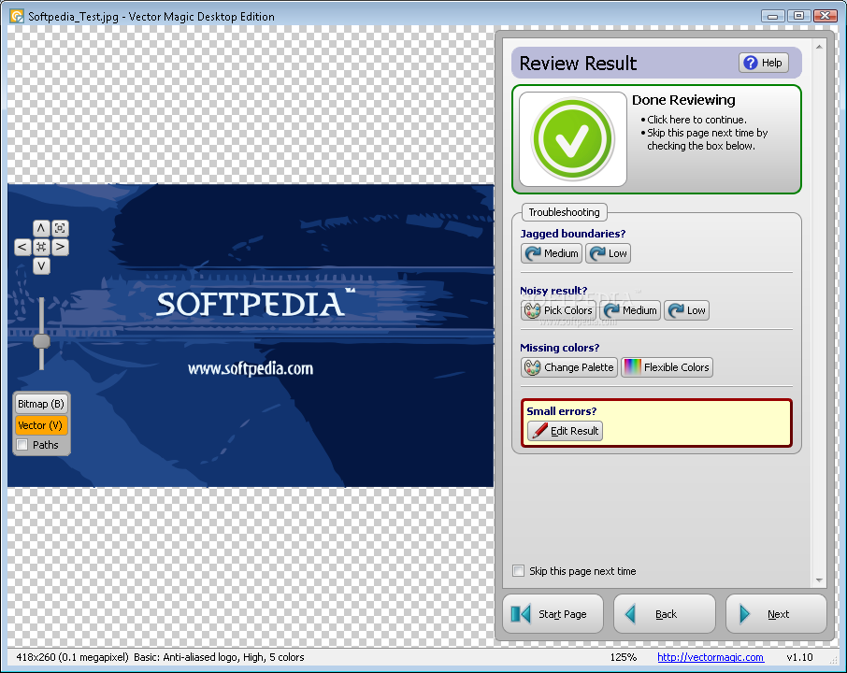This screenshot has height=673, width=847.
Task: Click the panel scrollbar up arrow
Action: click(x=820, y=48)
